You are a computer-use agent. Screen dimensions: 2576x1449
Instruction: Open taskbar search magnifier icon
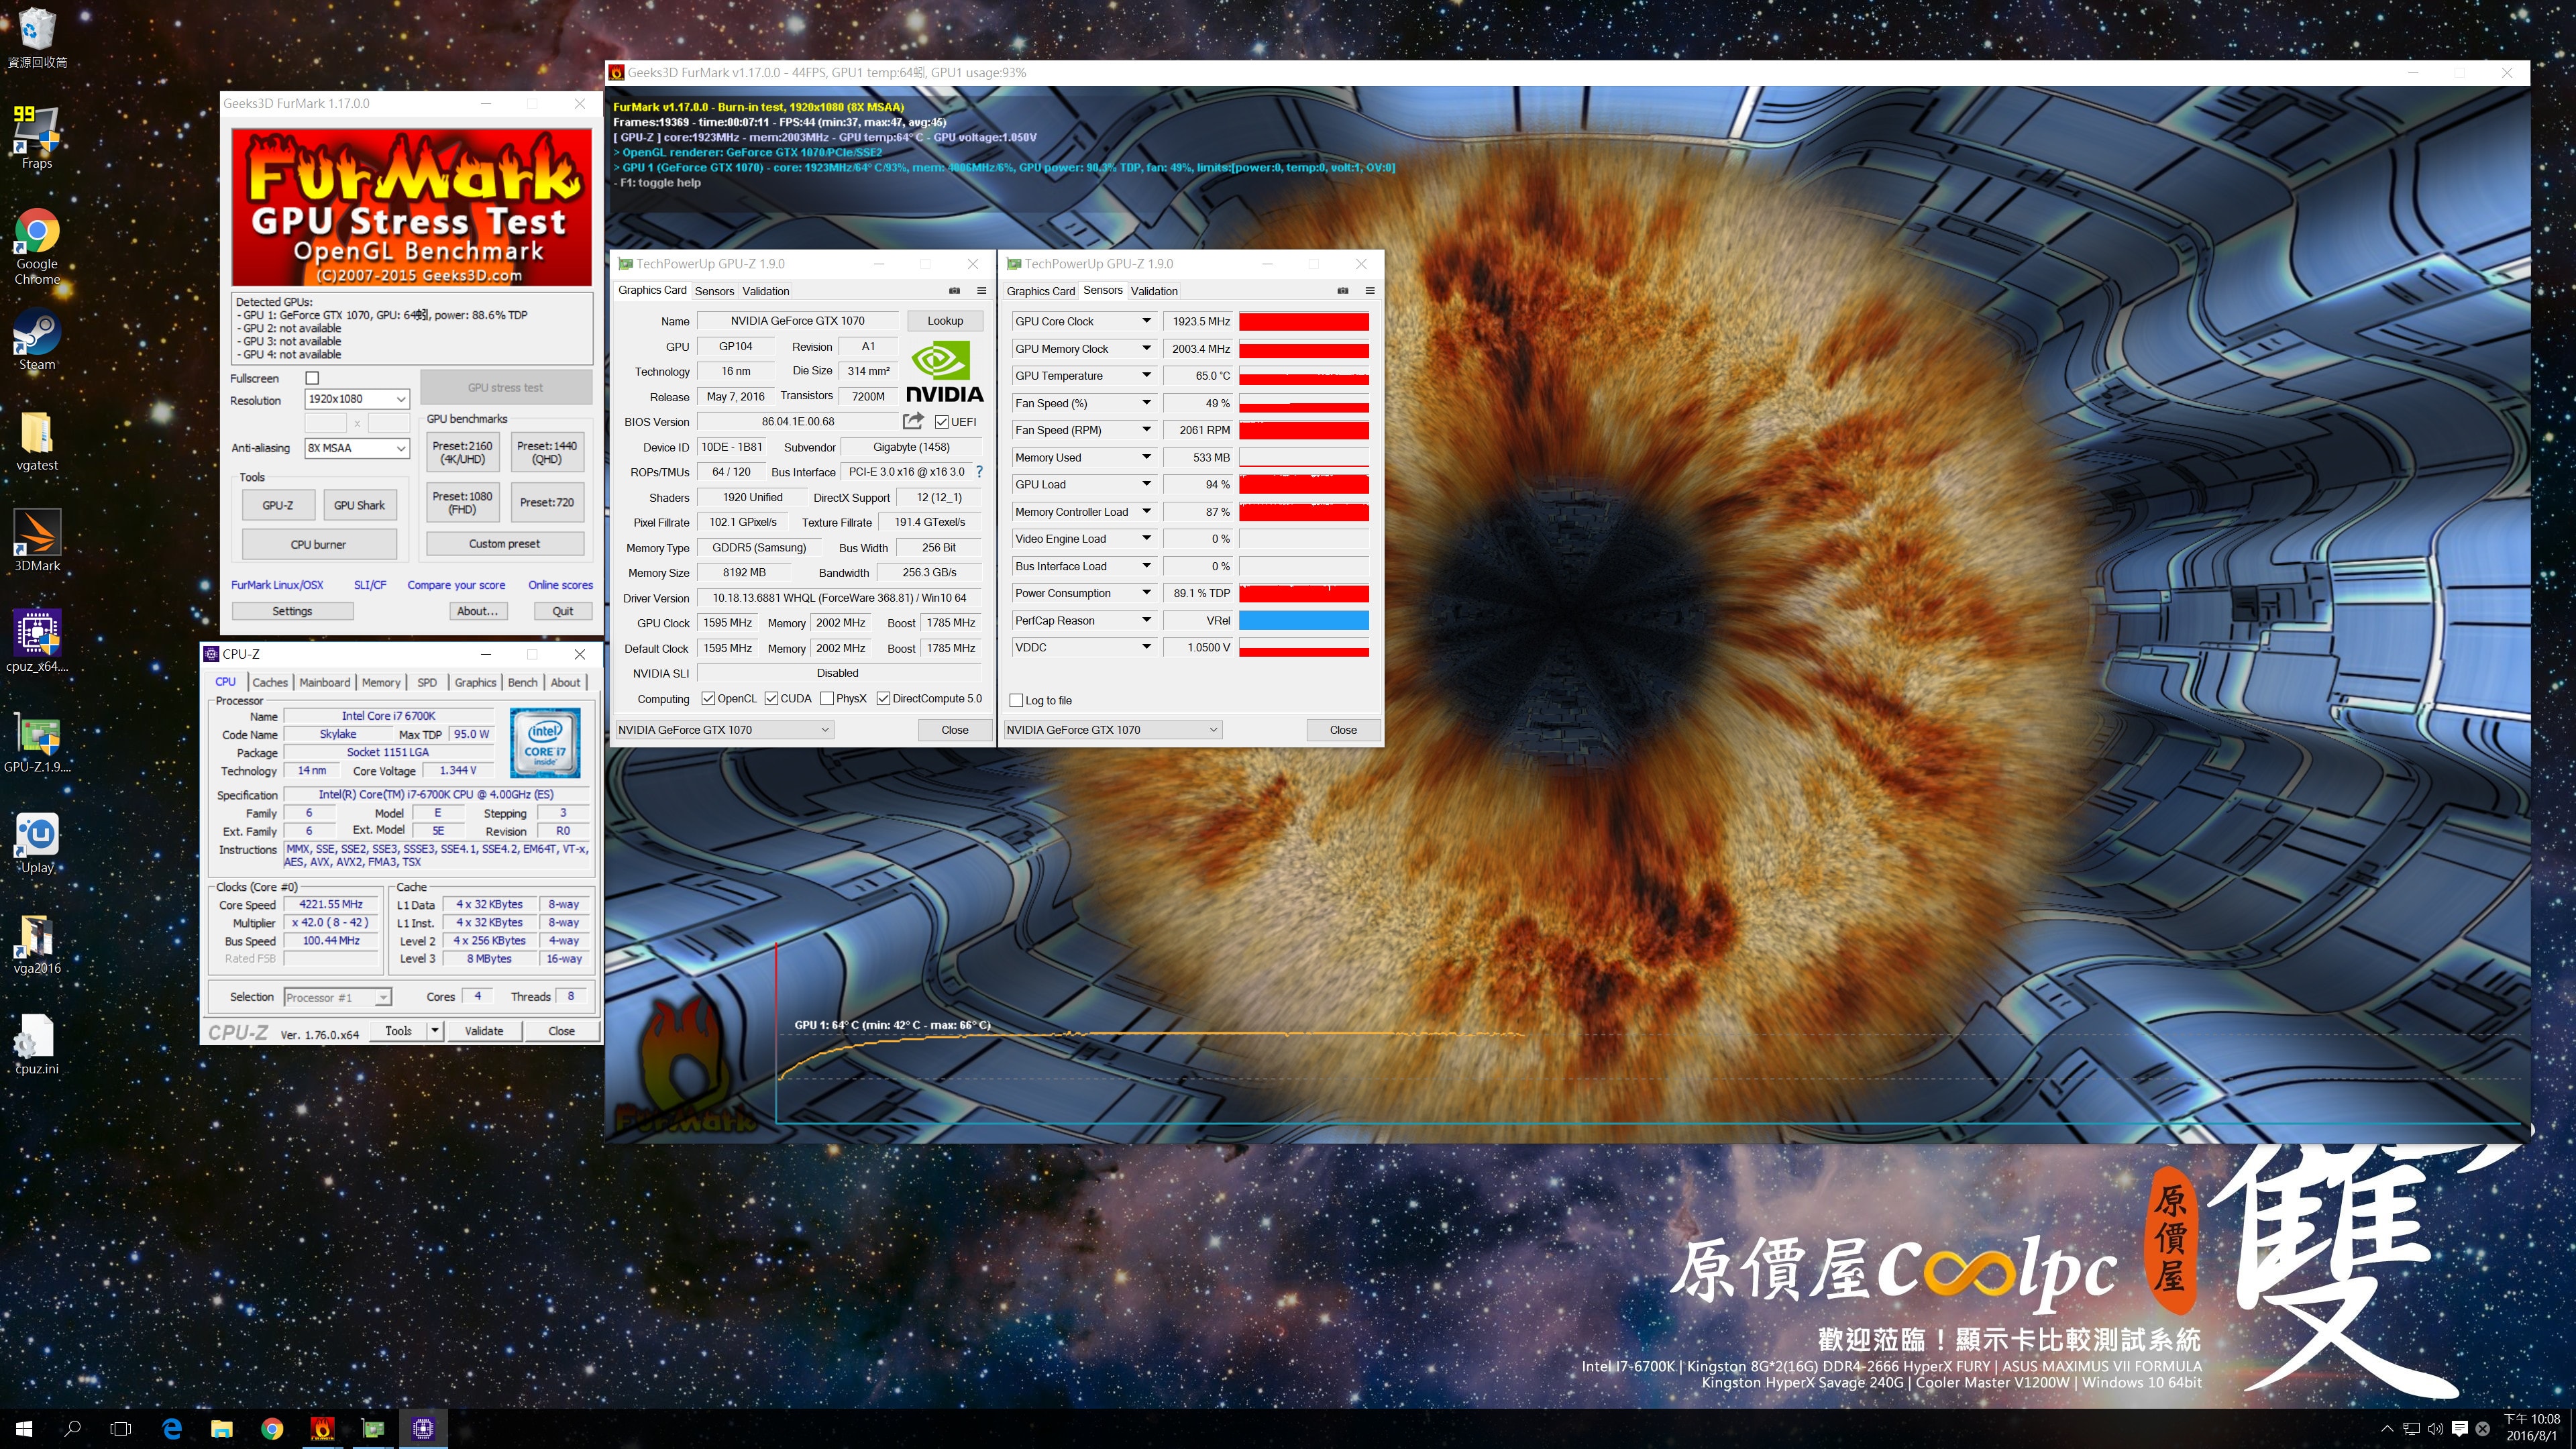click(72, 1428)
